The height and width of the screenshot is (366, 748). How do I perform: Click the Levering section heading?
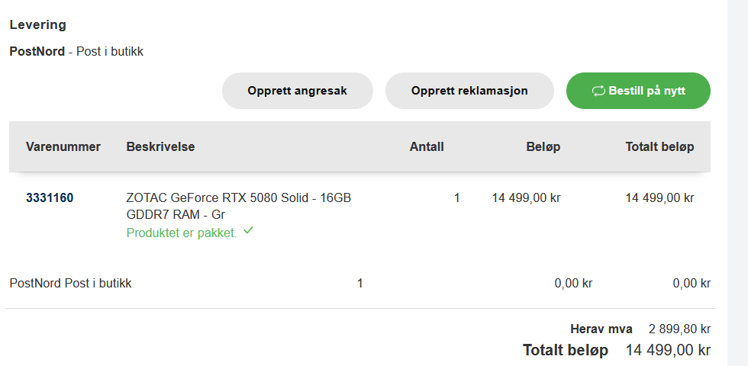37,24
